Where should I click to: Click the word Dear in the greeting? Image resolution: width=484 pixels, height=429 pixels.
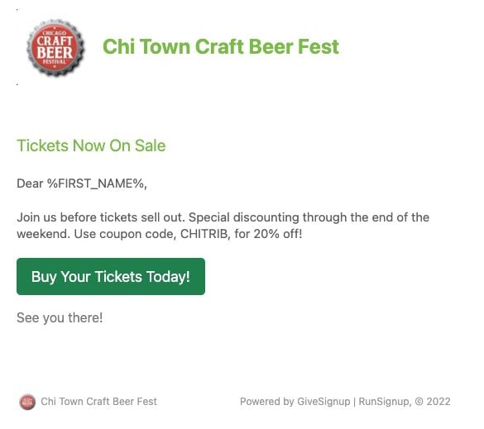[x=30, y=184]
